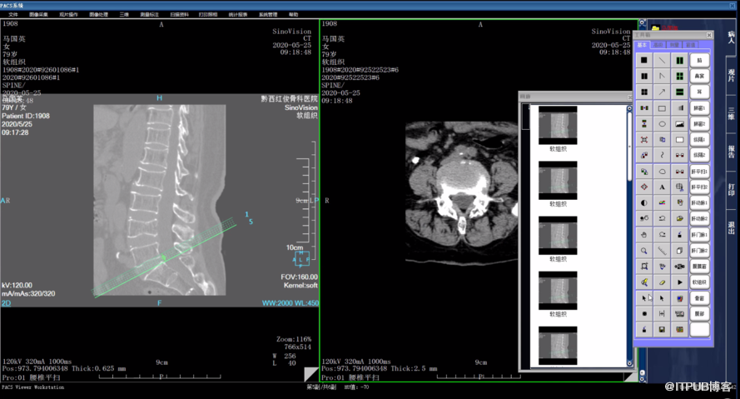Click the magnifier zoom tool icon
Viewport: 740px width, 399px height.
pos(644,251)
